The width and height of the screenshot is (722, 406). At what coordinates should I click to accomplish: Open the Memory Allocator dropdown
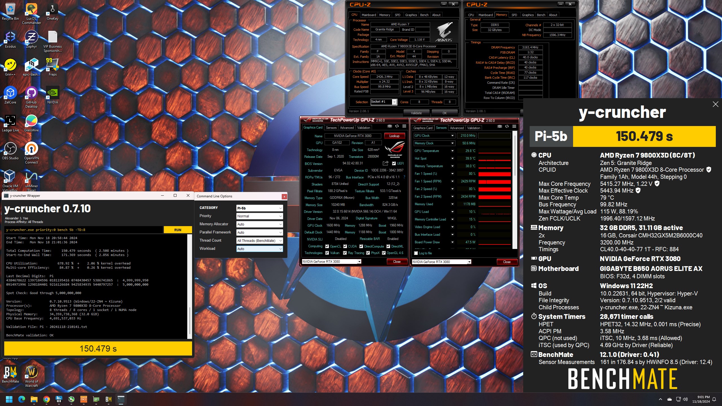pyautogui.click(x=259, y=224)
